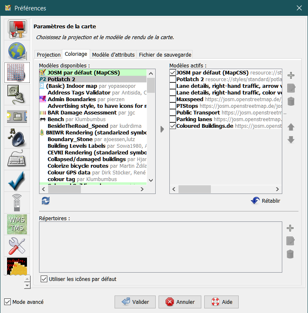Image resolution: width=308 pixels, height=313 pixels.
Task: Uncheck JOSM par défaut (MapCSS) style
Action: [x=173, y=73]
